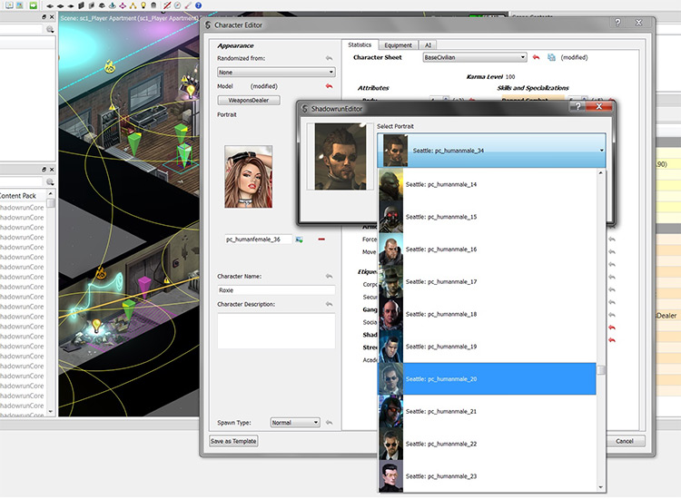This screenshot has height=499, width=681.
Task: Click the revert arrow beside Spawn Type
Action: tap(330, 422)
